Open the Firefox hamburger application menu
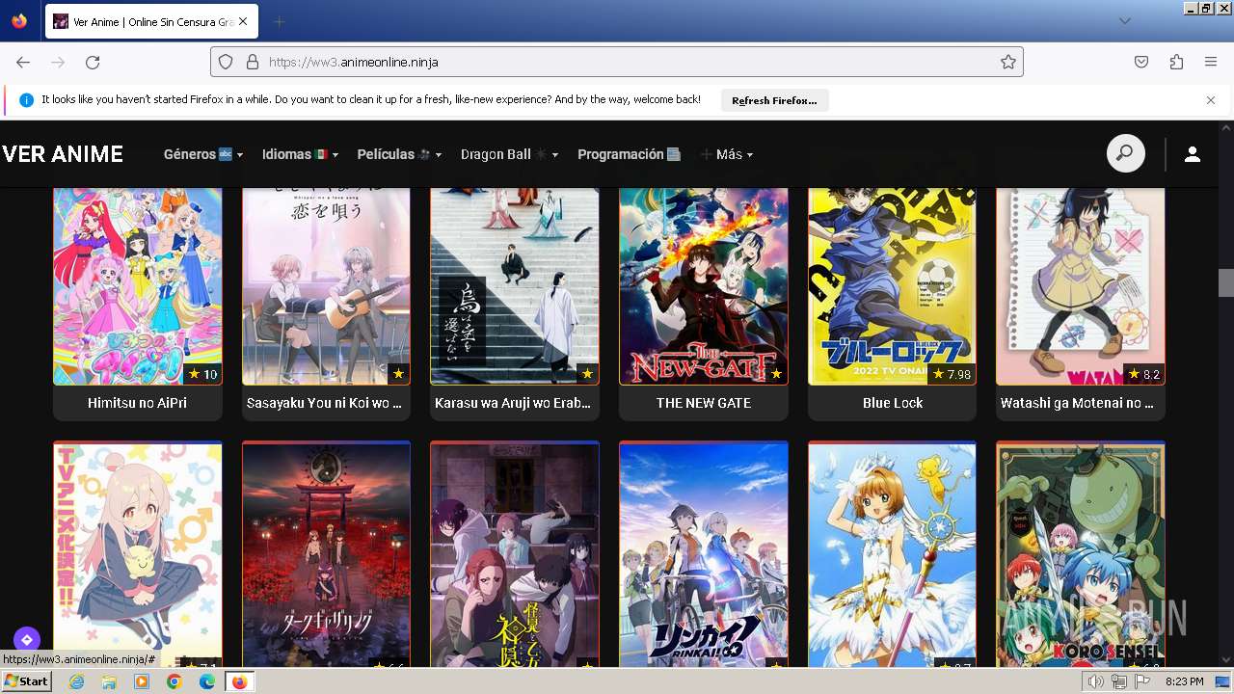 [1211, 62]
